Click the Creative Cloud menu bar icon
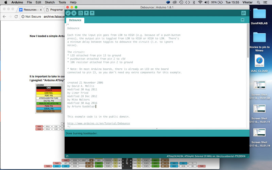The width and height of the screenshot is (272, 170). coord(174,2)
